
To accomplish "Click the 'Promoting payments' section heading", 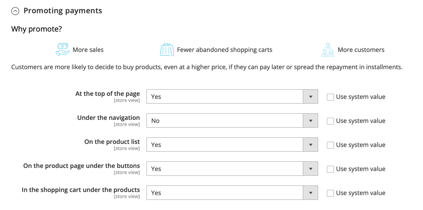I will coord(63,10).
